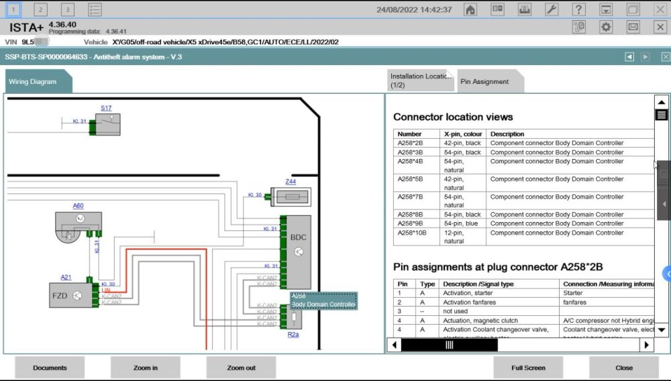Screen dimensions: 671x381
Task: Click the dropdown window icon in the top bar
Action: pos(605,9)
